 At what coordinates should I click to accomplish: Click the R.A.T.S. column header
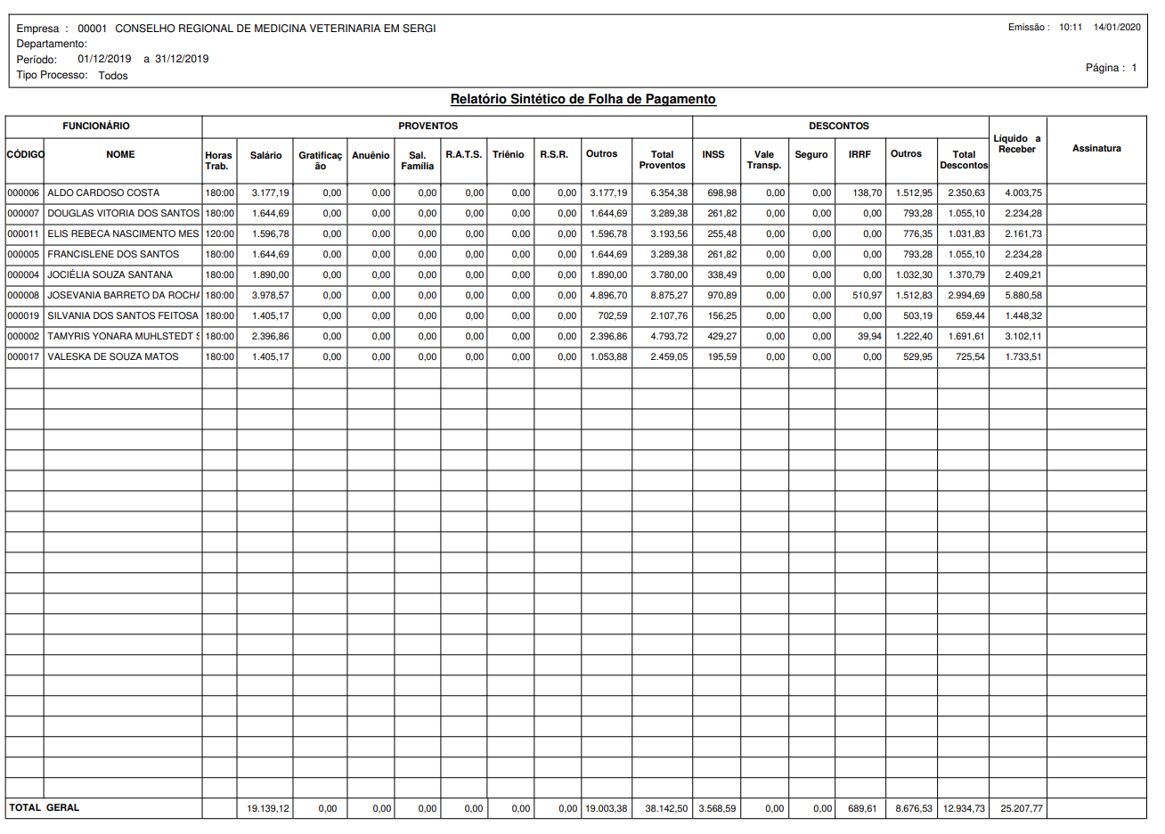pyautogui.click(x=463, y=154)
